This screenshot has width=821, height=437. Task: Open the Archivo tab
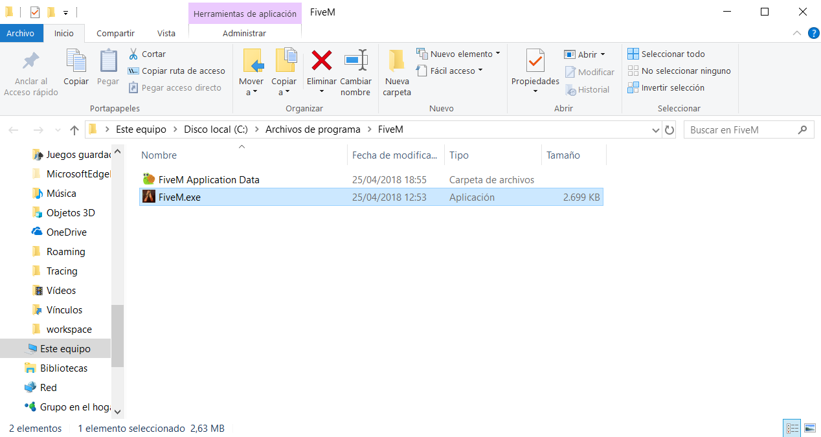click(21, 33)
